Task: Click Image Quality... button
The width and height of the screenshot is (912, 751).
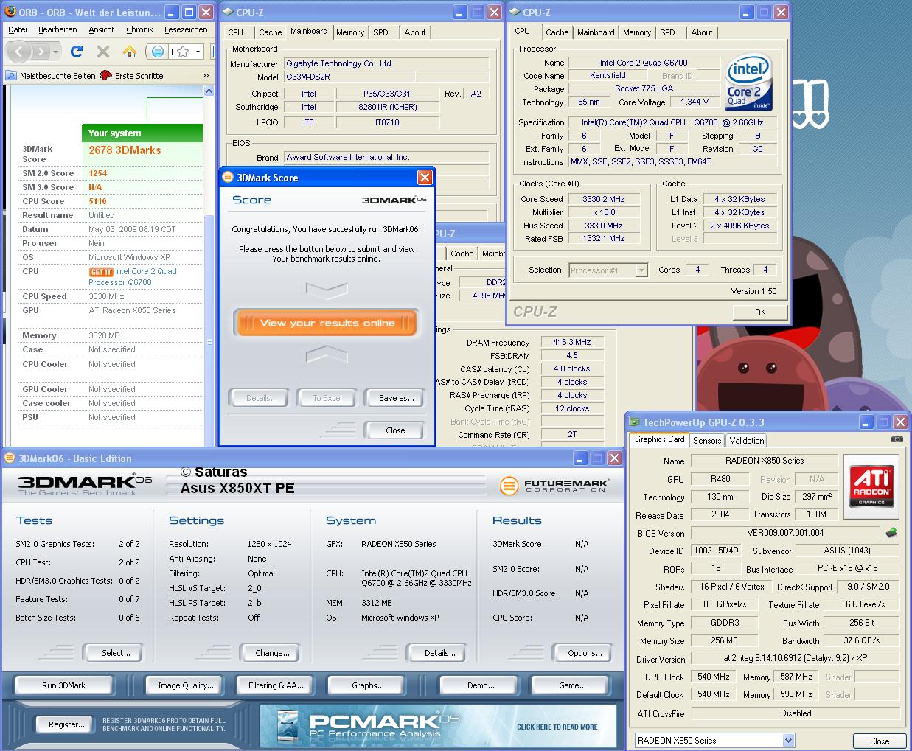Action: pos(185,685)
